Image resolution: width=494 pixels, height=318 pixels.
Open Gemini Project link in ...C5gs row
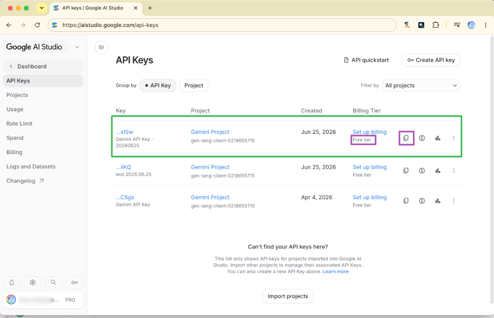pyautogui.click(x=210, y=198)
